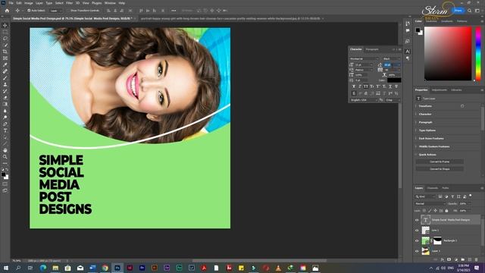Click the more options ellipsis in options bar
The image size is (485, 273).
[x=174, y=11]
